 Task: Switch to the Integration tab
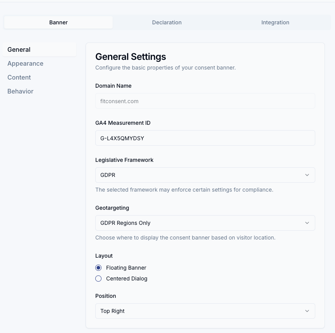275,22
